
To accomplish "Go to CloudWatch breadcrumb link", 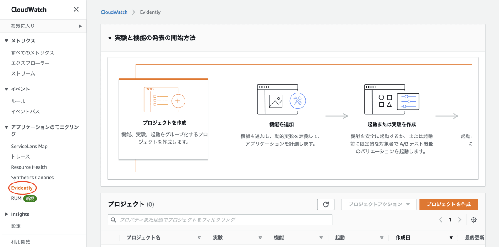I will click(x=114, y=12).
